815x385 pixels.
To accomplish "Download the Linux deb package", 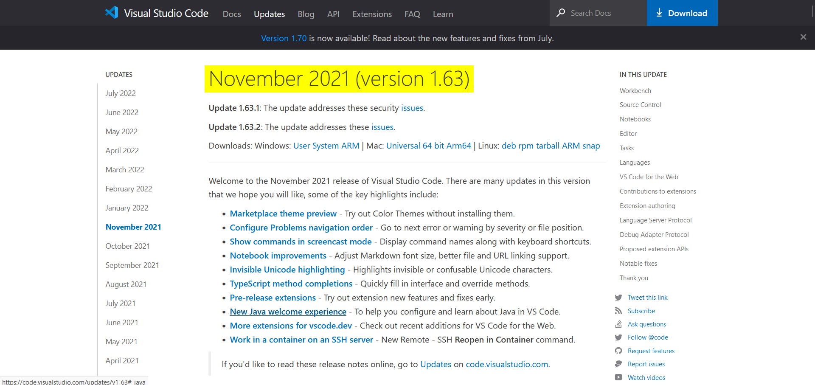I will [509, 146].
